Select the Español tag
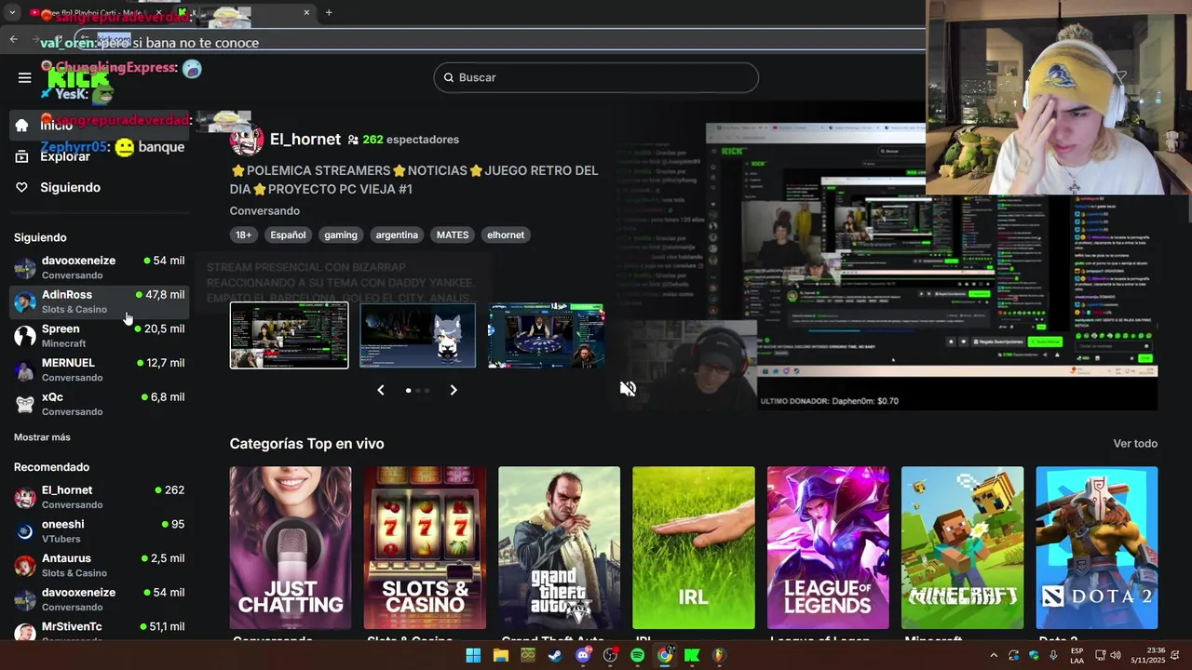The image size is (1192, 670). [x=288, y=234]
